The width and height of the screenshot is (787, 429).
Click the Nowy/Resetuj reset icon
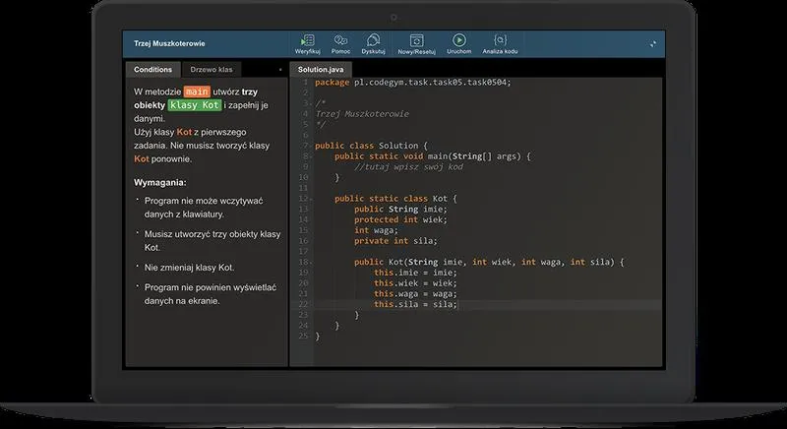pyautogui.click(x=416, y=40)
